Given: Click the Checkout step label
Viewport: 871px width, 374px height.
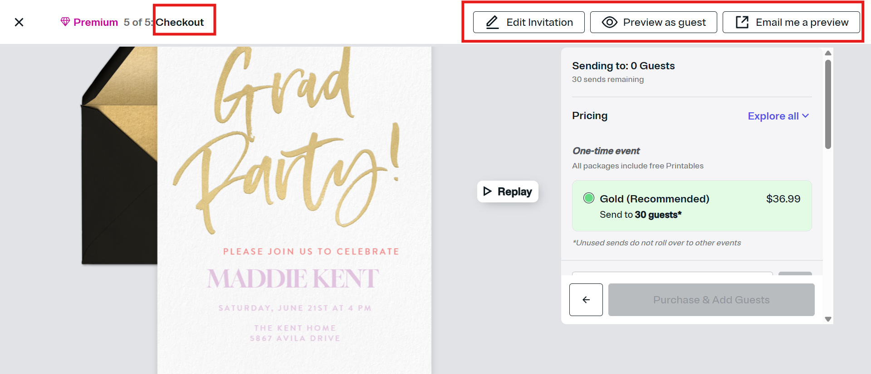Looking at the screenshot, I should [180, 22].
